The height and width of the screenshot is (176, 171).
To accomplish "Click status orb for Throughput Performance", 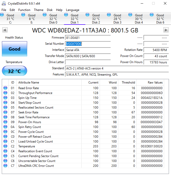I will click(5, 93).
